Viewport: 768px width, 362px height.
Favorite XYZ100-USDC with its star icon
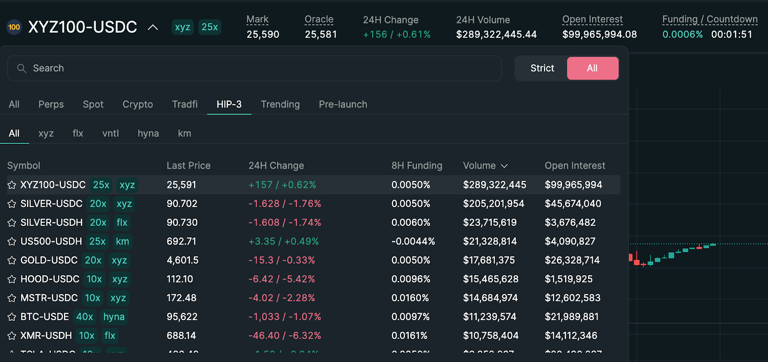tap(12, 185)
